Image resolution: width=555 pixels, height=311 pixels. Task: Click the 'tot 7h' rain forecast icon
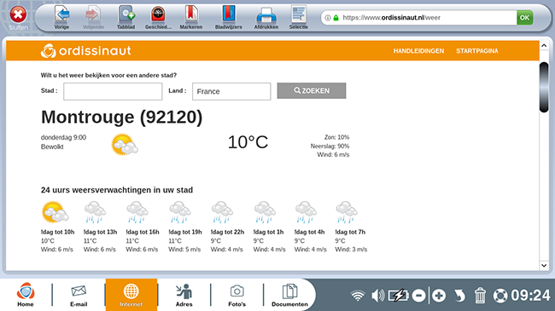point(347,212)
